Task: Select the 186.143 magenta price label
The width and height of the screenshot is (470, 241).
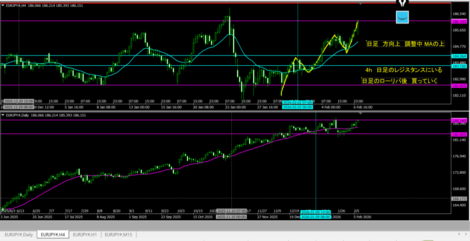Action: point(460,21)
